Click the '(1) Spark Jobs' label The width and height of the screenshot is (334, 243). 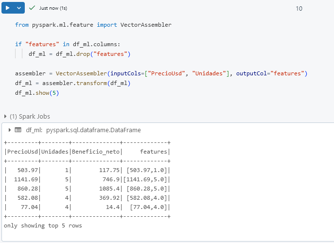pos(30,117)
